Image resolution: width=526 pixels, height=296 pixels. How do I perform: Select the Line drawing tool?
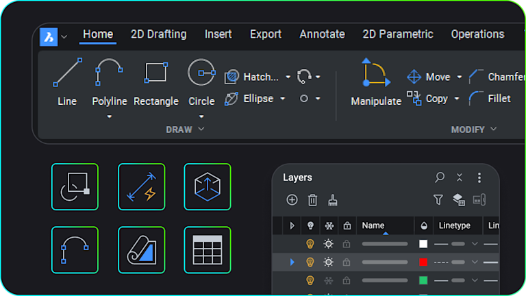pos(67,82)
